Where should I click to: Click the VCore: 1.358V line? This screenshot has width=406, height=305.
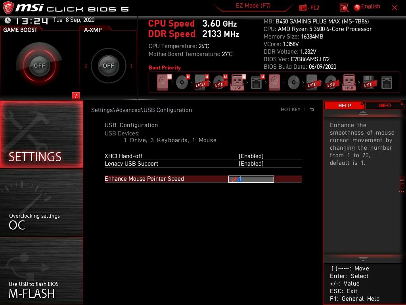(281, 44)
